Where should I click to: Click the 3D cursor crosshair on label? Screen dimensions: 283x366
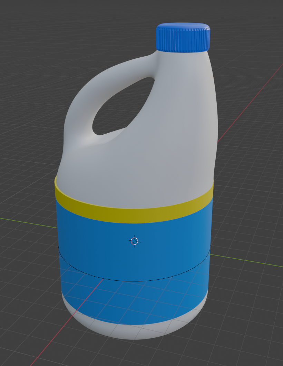pyautogui.click(x=134, y=241)
